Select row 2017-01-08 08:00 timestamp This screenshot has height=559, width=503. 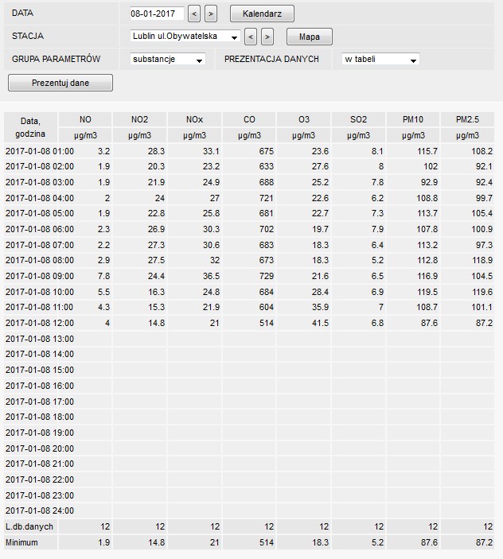(40, 260)
